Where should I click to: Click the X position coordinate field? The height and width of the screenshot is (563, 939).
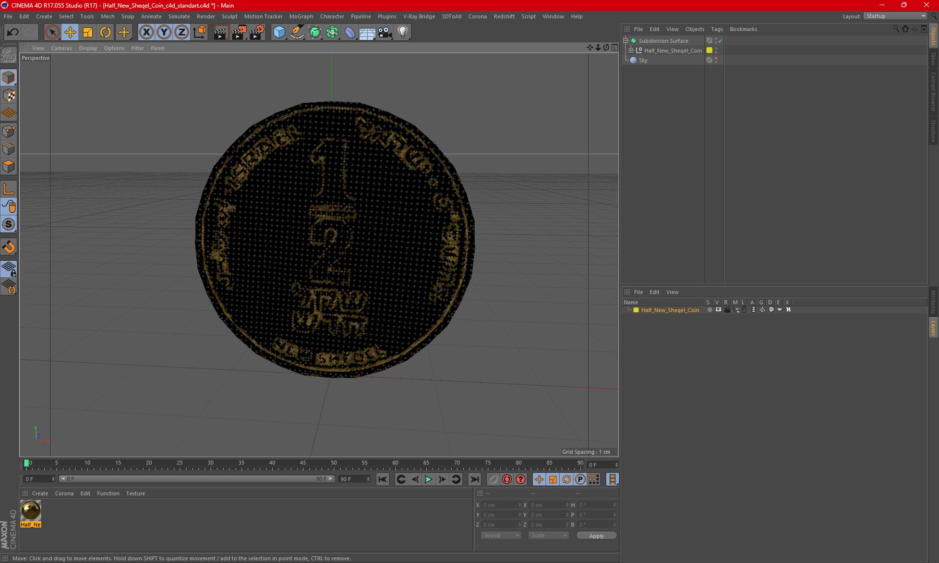(501, 505)
